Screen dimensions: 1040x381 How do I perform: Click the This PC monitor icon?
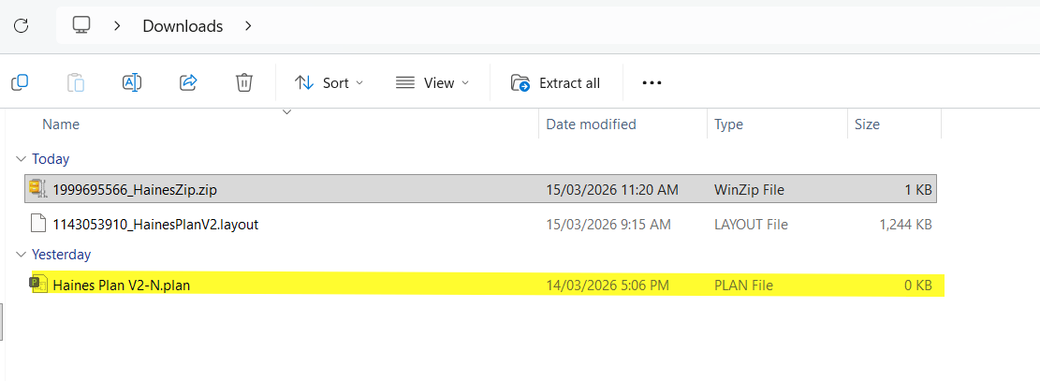pos(82,26)
